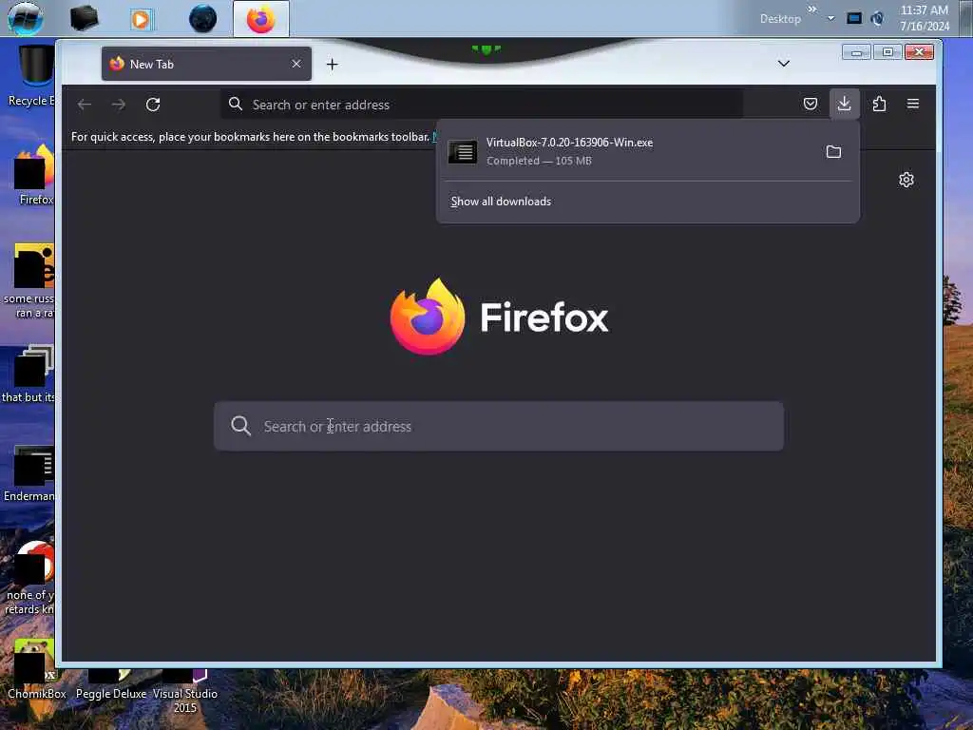Select the Visual Studio 2015 desktop icon
Screen dimensions: 973x730
click(x=185, y=692)
